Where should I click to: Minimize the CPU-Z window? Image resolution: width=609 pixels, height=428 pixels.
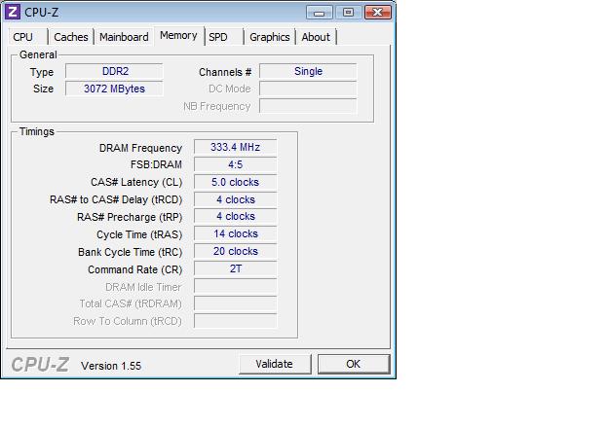coord(320,13)
